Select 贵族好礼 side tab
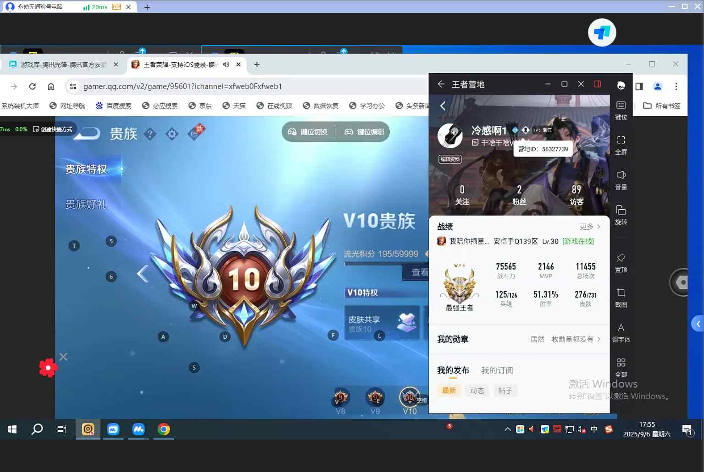 (x=86, y=204)
